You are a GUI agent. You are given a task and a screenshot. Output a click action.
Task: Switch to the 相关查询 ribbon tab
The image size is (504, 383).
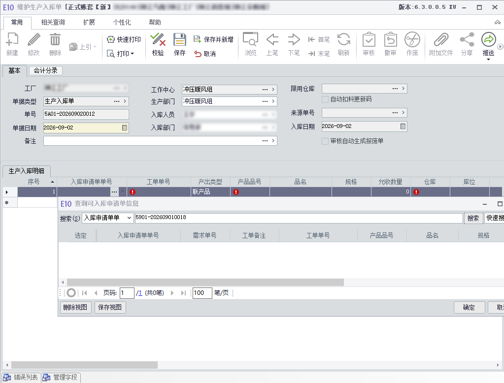53,22
